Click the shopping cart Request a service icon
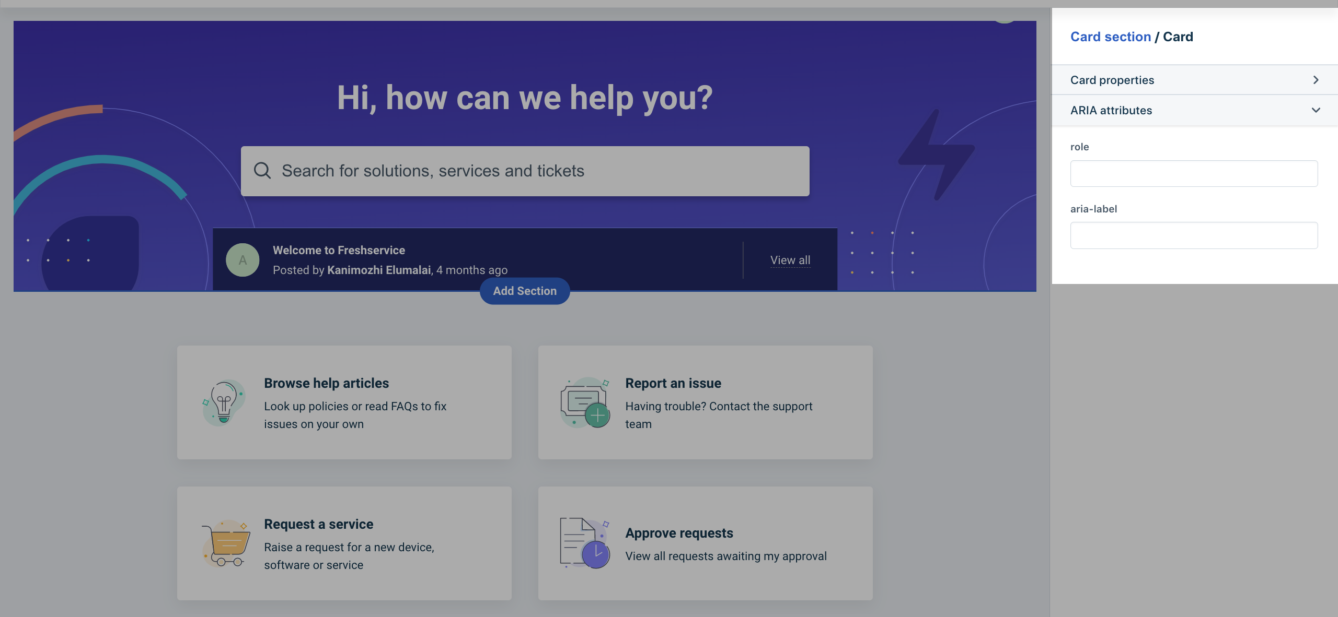This screenshot has width=1338, height=617. coord(226,543)
